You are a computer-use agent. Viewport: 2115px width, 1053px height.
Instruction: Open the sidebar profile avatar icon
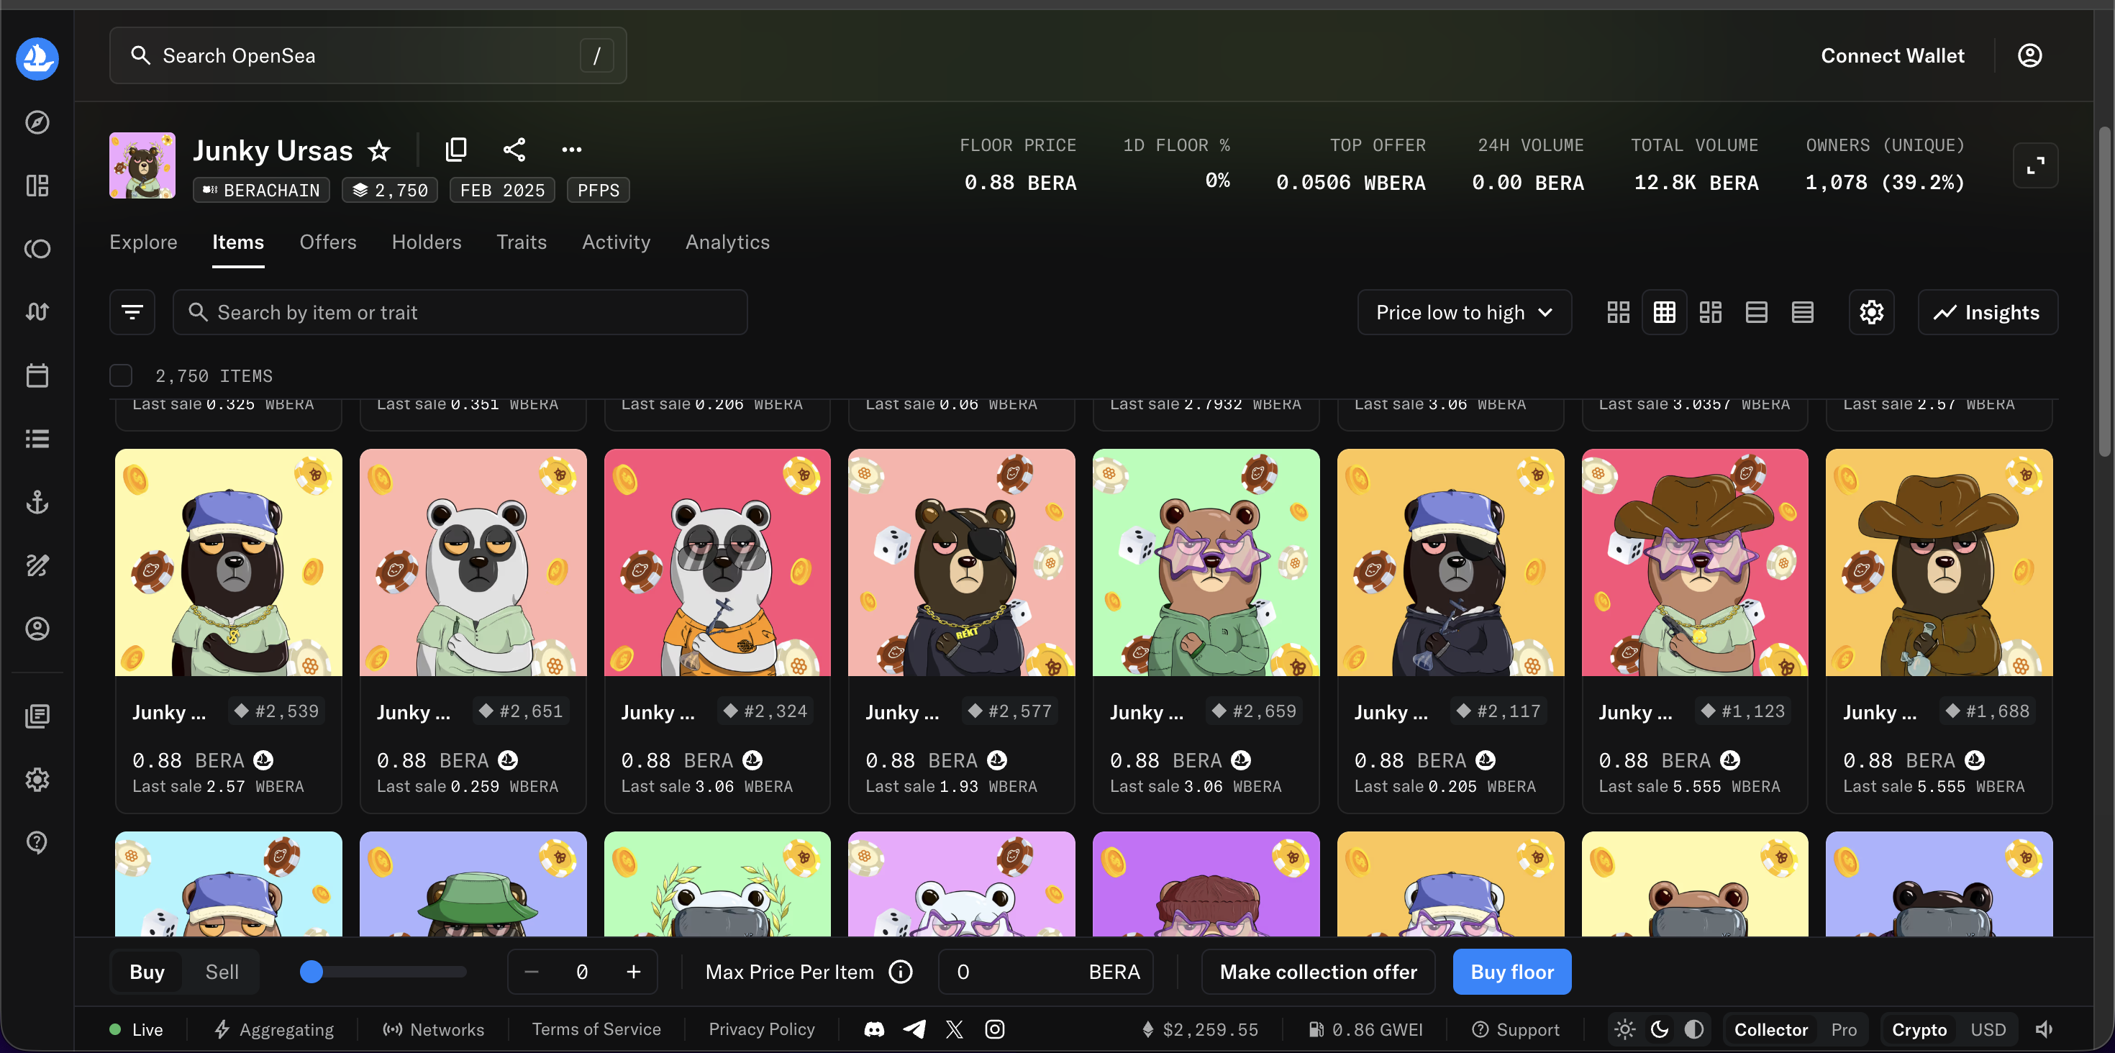point(37,628)
